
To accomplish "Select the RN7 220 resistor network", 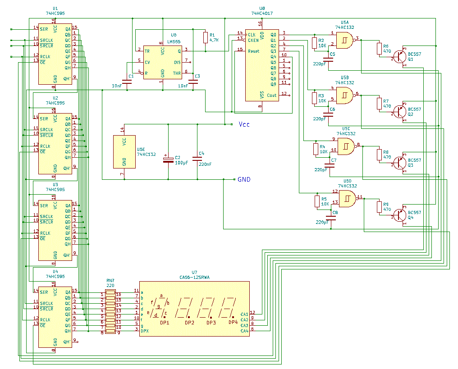I will (110, 311).
